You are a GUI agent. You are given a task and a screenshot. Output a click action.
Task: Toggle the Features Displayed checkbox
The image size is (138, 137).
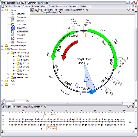9,49
